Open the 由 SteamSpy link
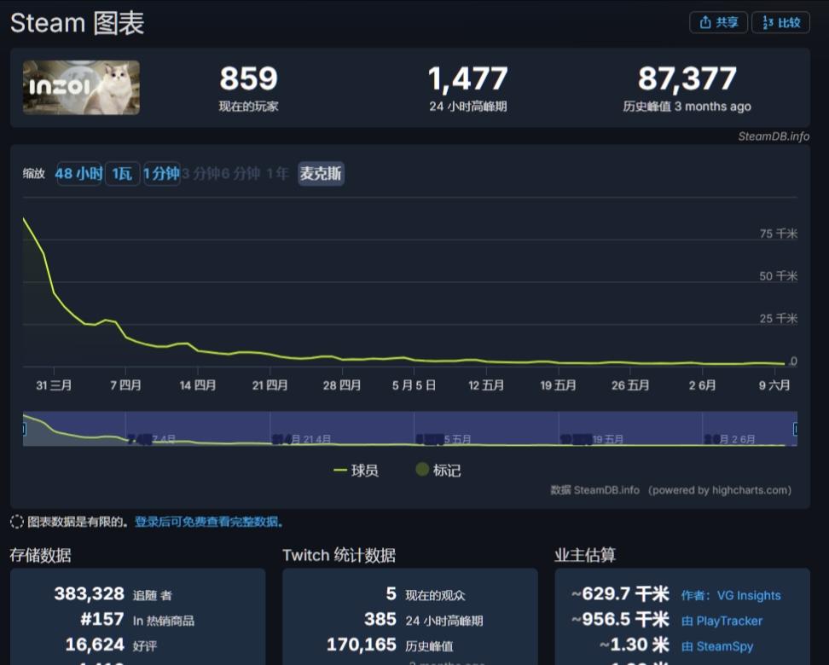This screenshot has width=829, height=665. [717, 646]
